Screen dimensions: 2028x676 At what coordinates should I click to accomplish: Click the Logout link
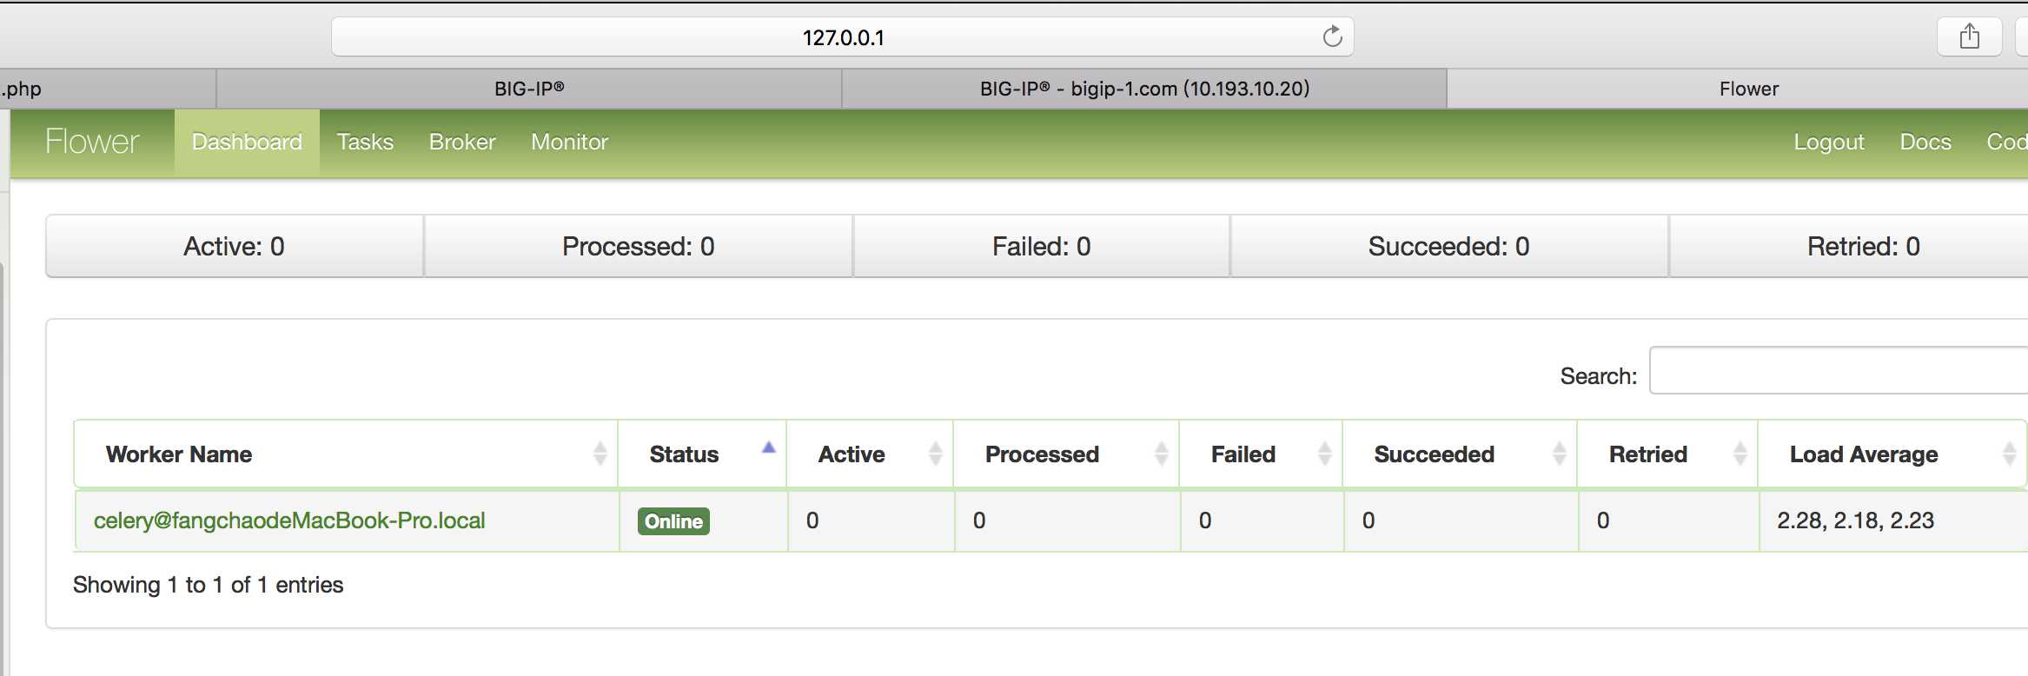(1829, 142)
